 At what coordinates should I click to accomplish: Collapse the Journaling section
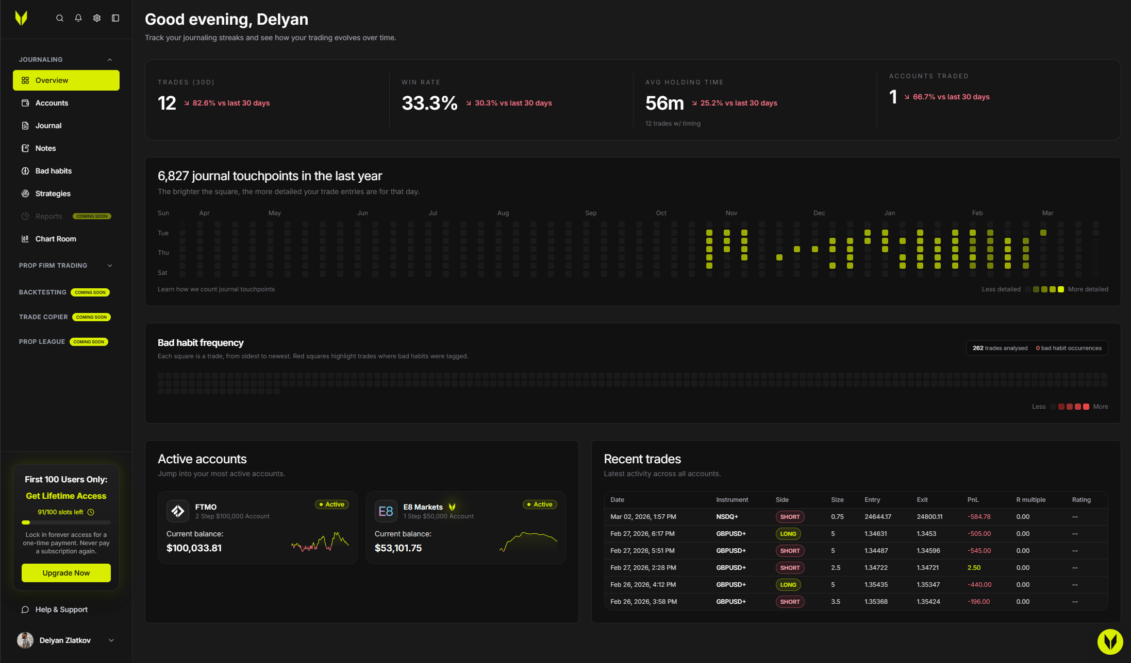click(x=109, y=59)
